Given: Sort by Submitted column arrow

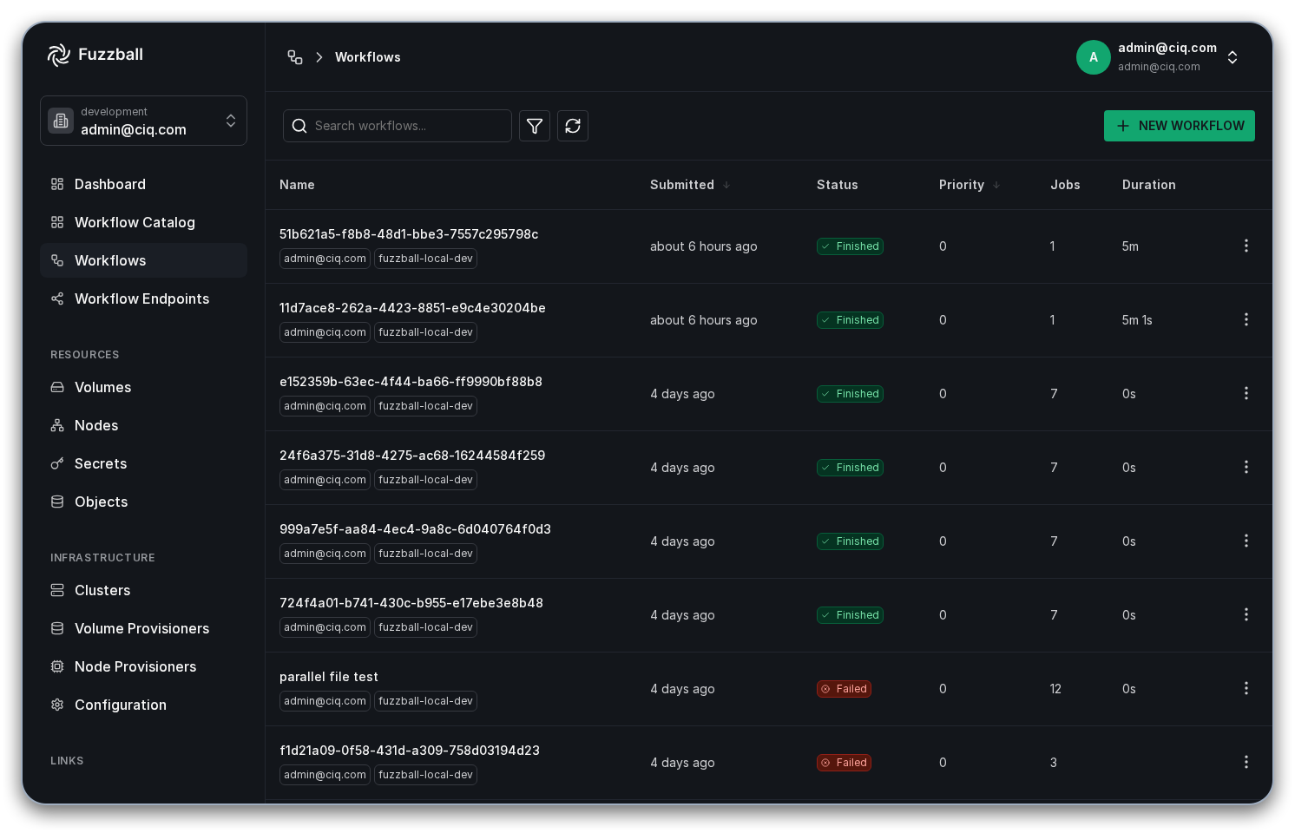Looking at the screenshot, I should (x=726, y=185).
